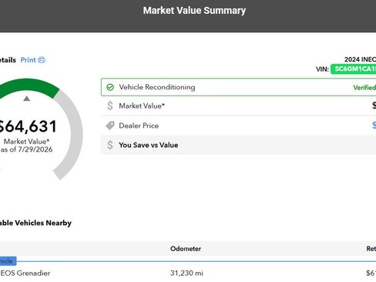376x282 pixels.
Task: Click the 31,230 mi odometer cell
Action: 186,273
